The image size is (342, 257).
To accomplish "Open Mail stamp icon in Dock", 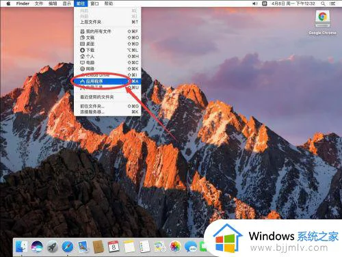I will (83, 247).
